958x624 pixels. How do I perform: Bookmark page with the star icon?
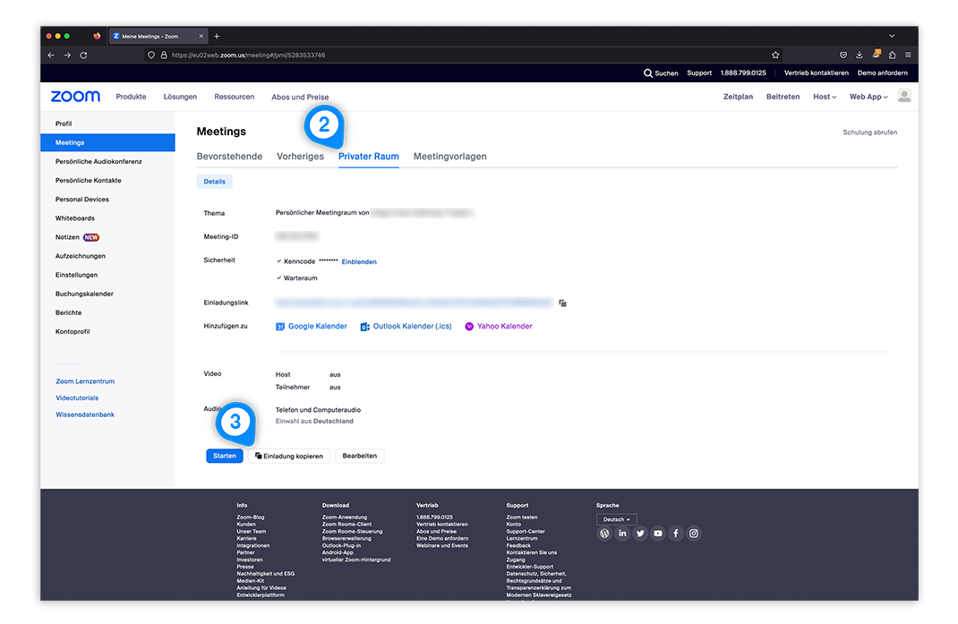(x=775, y=55)
